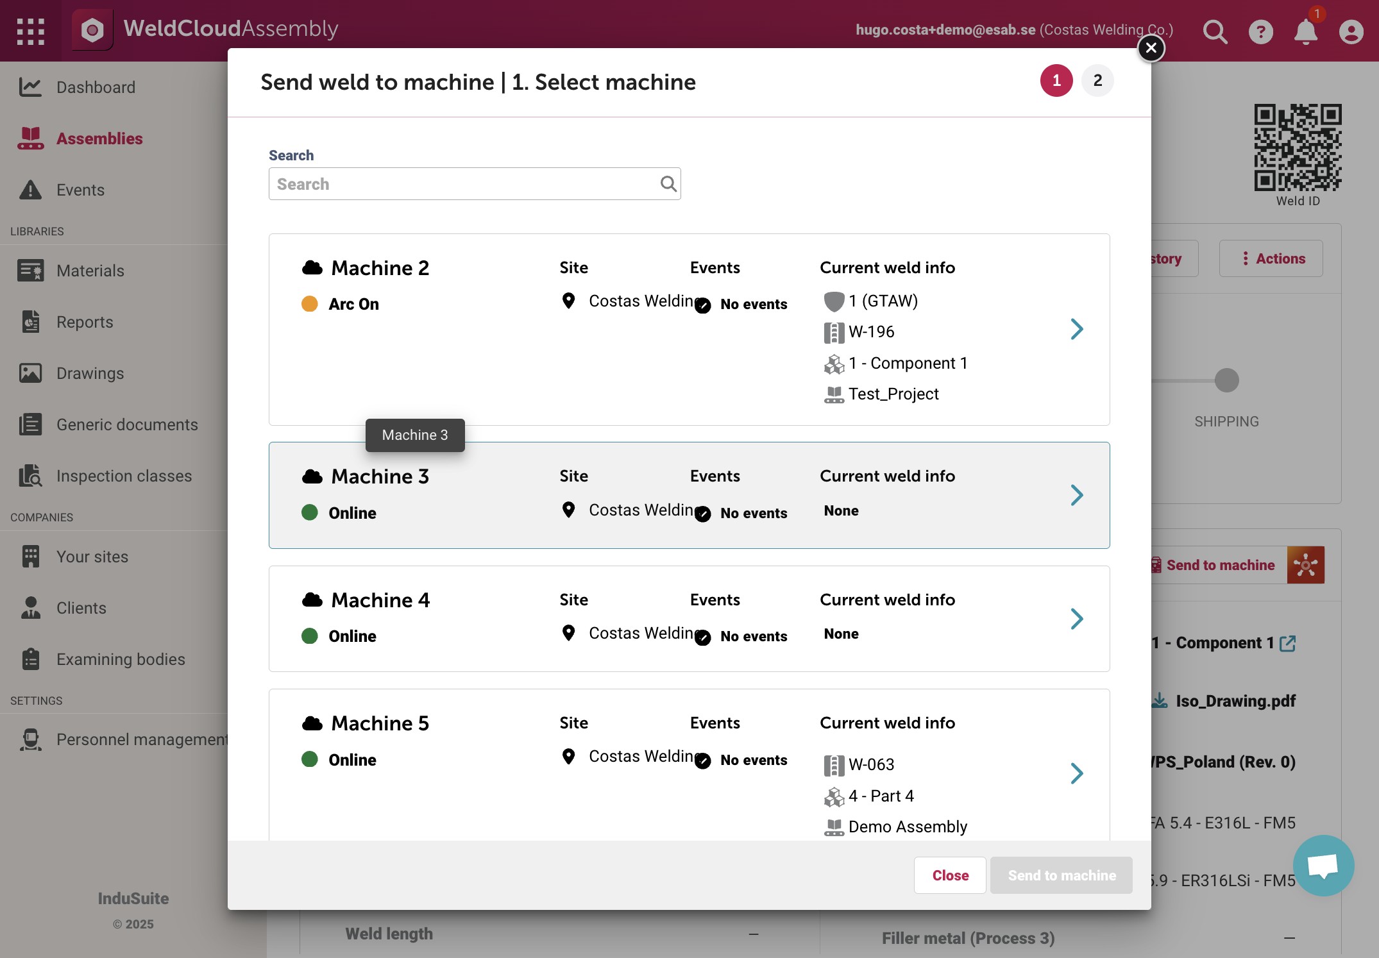Open the 1 - Component 1 external link icon
Screen dimensions: 1379x958
pyautogui.click(x=1287, y=643)
